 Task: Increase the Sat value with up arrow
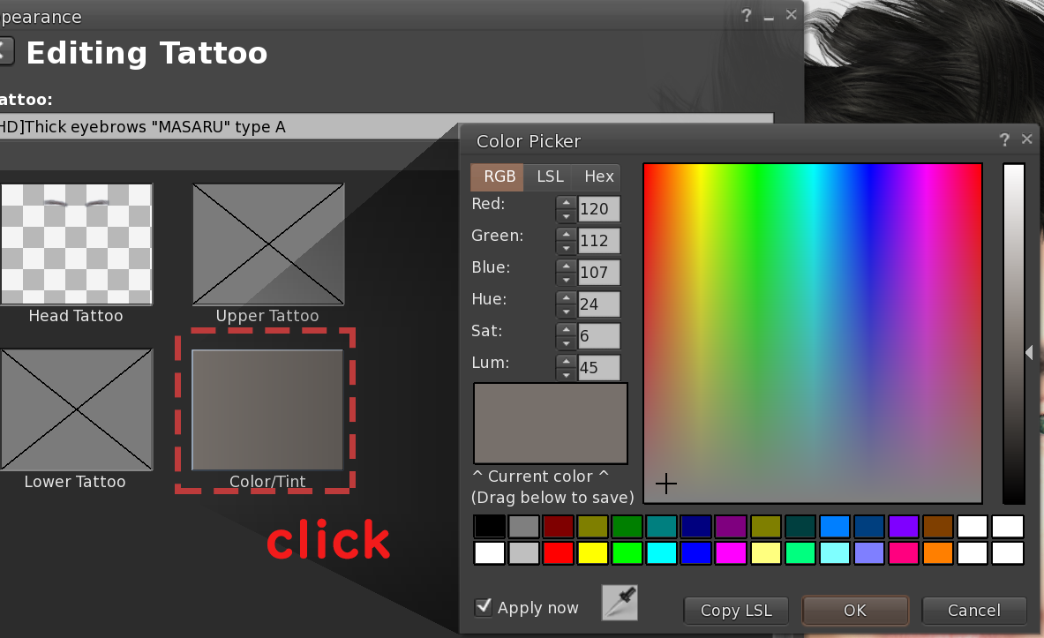(566, 330)
